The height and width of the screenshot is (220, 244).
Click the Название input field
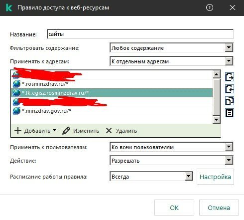coord(140,34)
